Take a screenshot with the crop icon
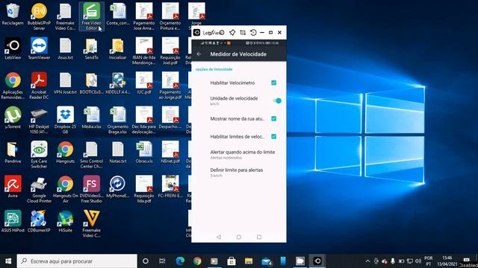Image resolution: width=478 pixels, height=268 pixels. tap(243, 33)
